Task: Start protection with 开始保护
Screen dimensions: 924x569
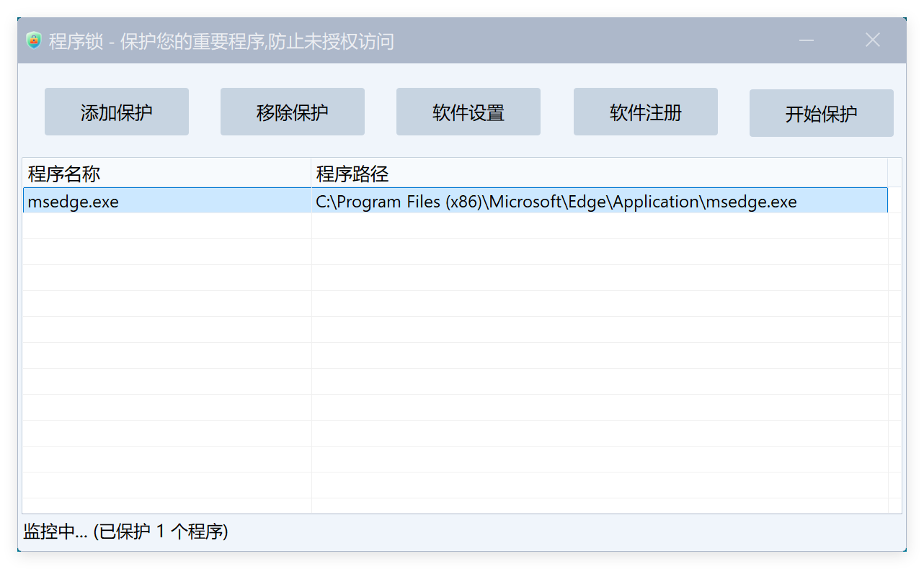Action: point(821,114)
